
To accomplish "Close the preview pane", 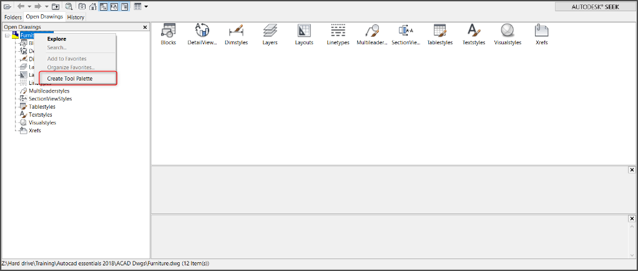I will 632,170.
